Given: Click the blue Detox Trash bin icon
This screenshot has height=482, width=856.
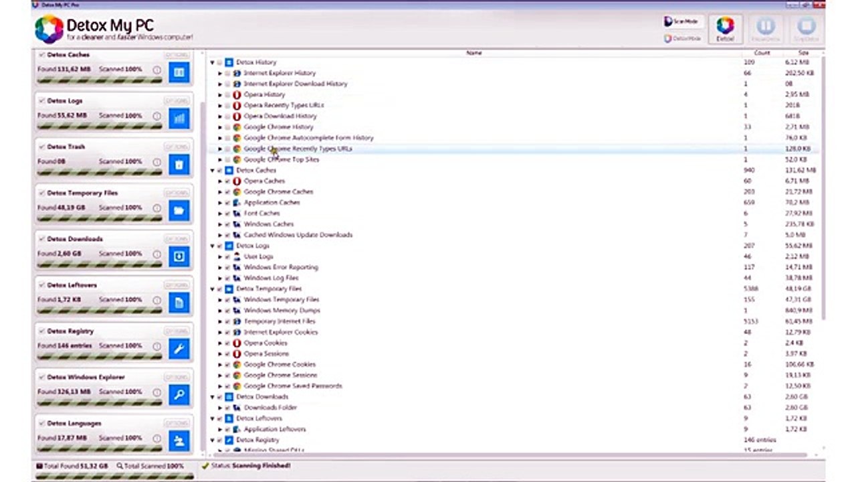Looking at the screenshot, I should [x=179, y=165].
